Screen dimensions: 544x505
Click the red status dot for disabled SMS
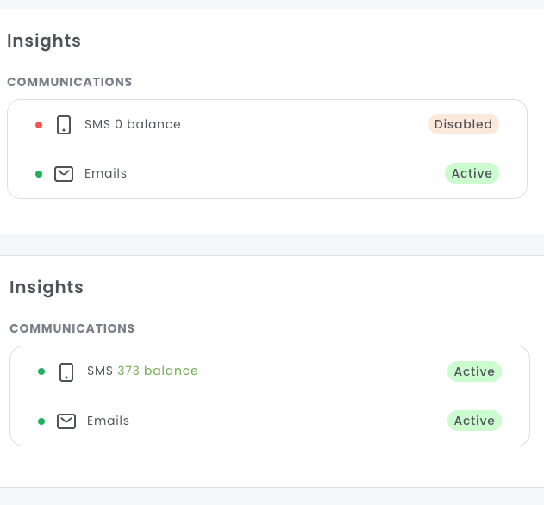[39, 125]
